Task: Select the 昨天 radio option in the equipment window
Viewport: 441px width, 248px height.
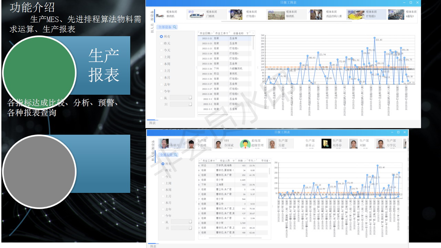Action: [x=161, y=43]
